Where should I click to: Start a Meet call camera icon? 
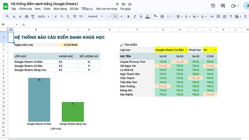click(x=233, y=6)
